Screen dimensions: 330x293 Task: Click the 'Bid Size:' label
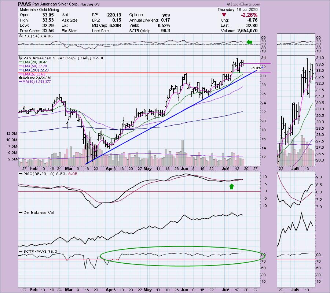coord(70,31)
